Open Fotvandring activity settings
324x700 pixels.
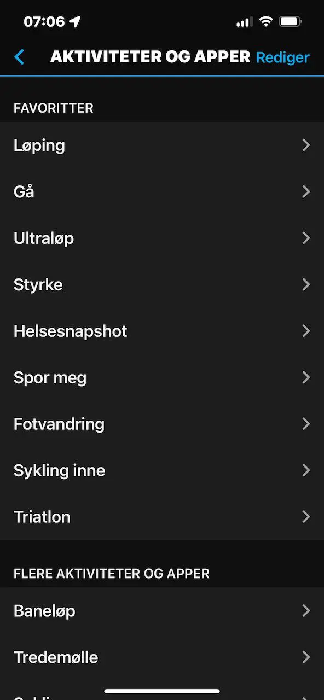click(162, 424)
